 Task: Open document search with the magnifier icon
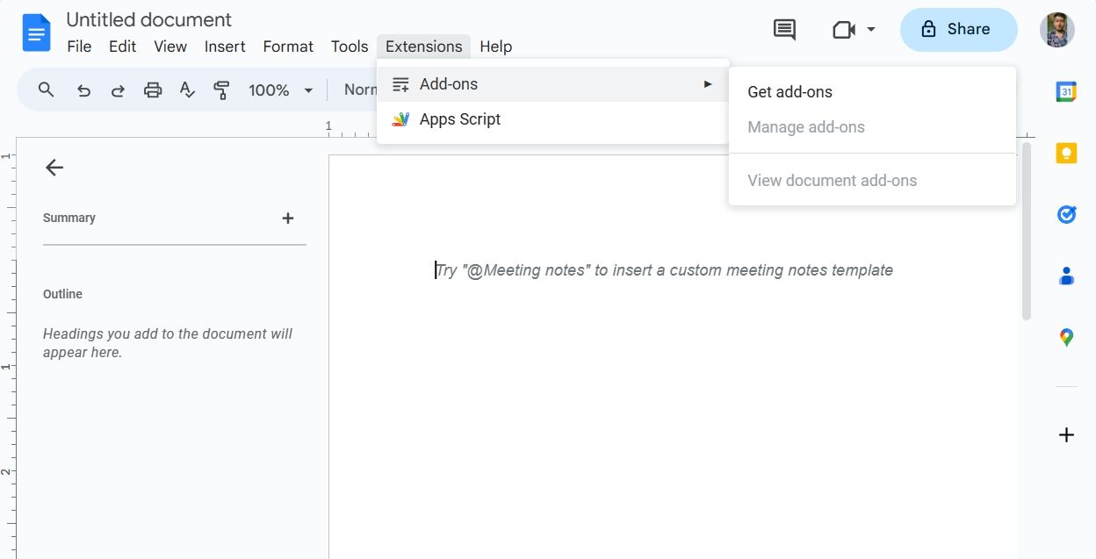tap(46, 90)
